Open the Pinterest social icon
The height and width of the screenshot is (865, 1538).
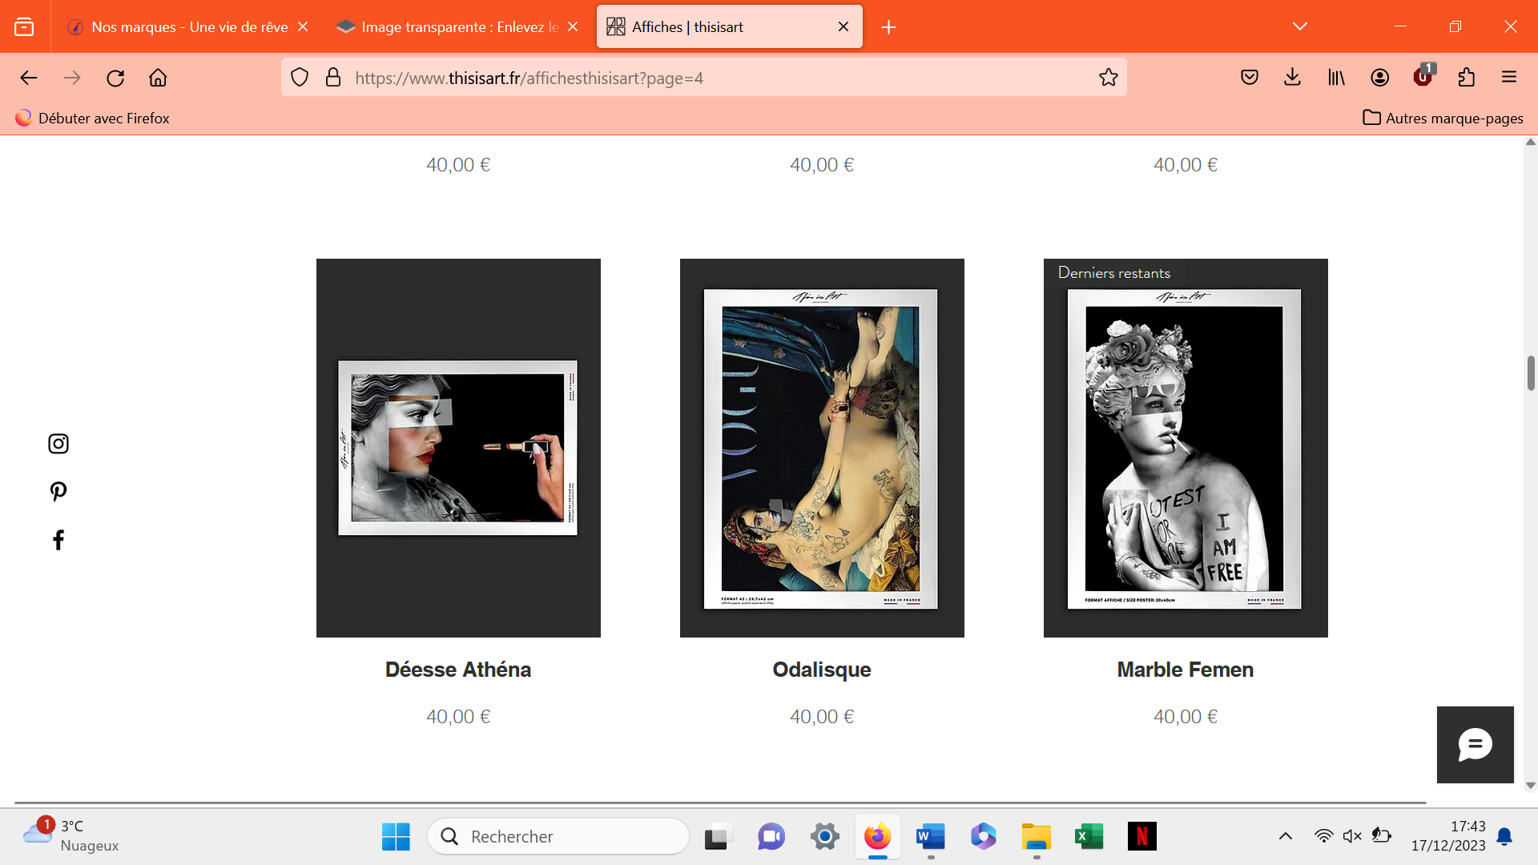(58, 492)
